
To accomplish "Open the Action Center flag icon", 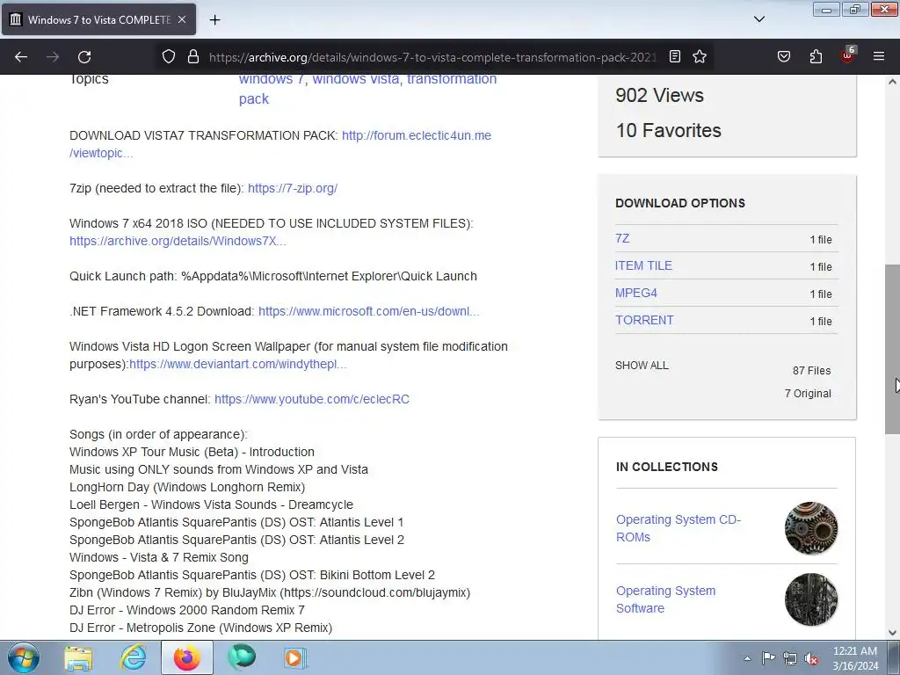I will coord(768,658).
